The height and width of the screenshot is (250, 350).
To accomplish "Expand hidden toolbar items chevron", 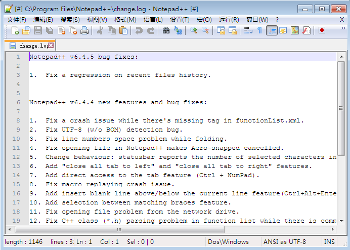I will point(343,28).
